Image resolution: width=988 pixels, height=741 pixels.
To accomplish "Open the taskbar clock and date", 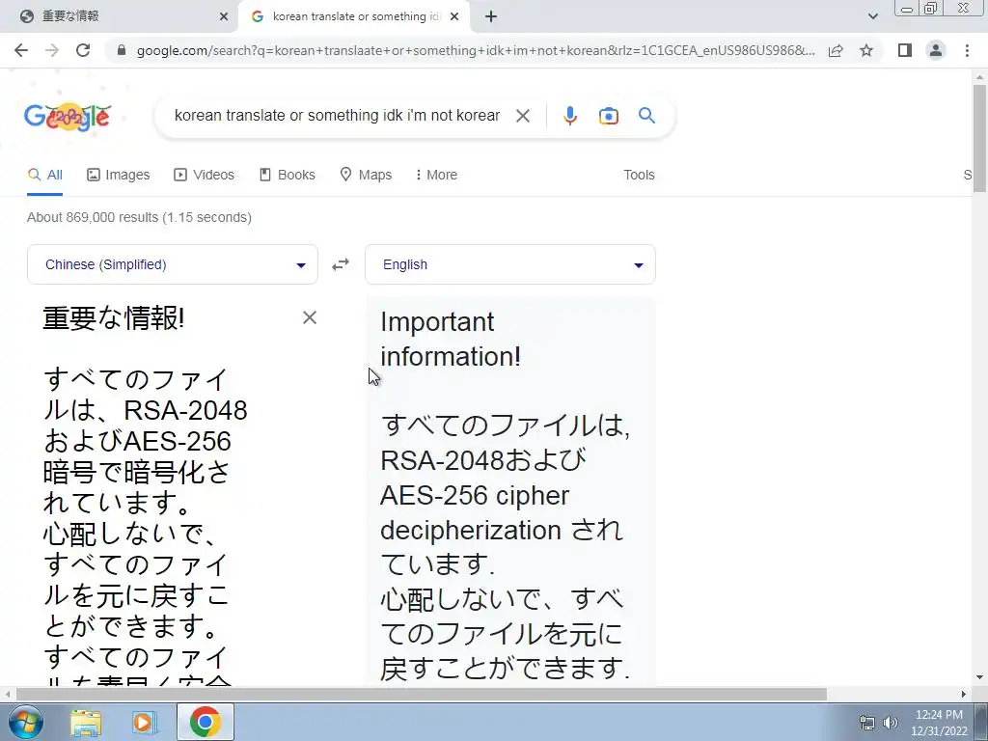I will 939,723.
